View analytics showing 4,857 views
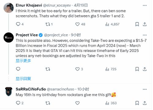 112,24
